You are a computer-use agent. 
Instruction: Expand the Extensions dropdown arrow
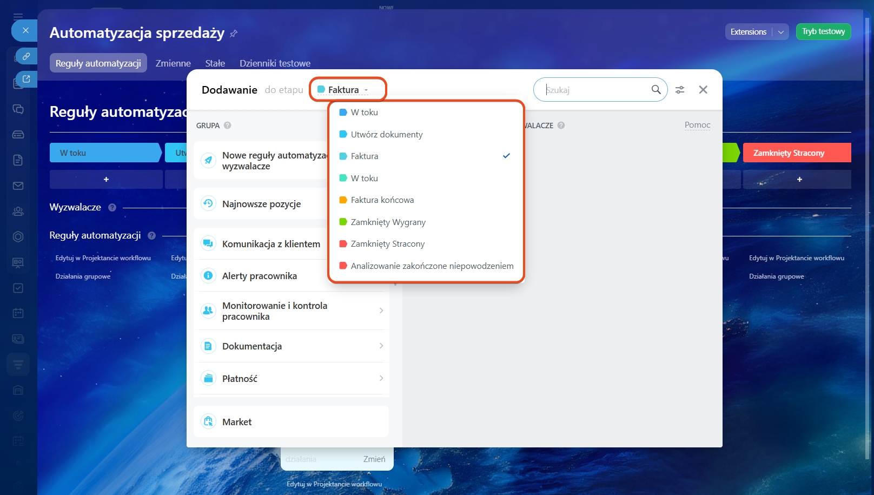tap(781, 32)
